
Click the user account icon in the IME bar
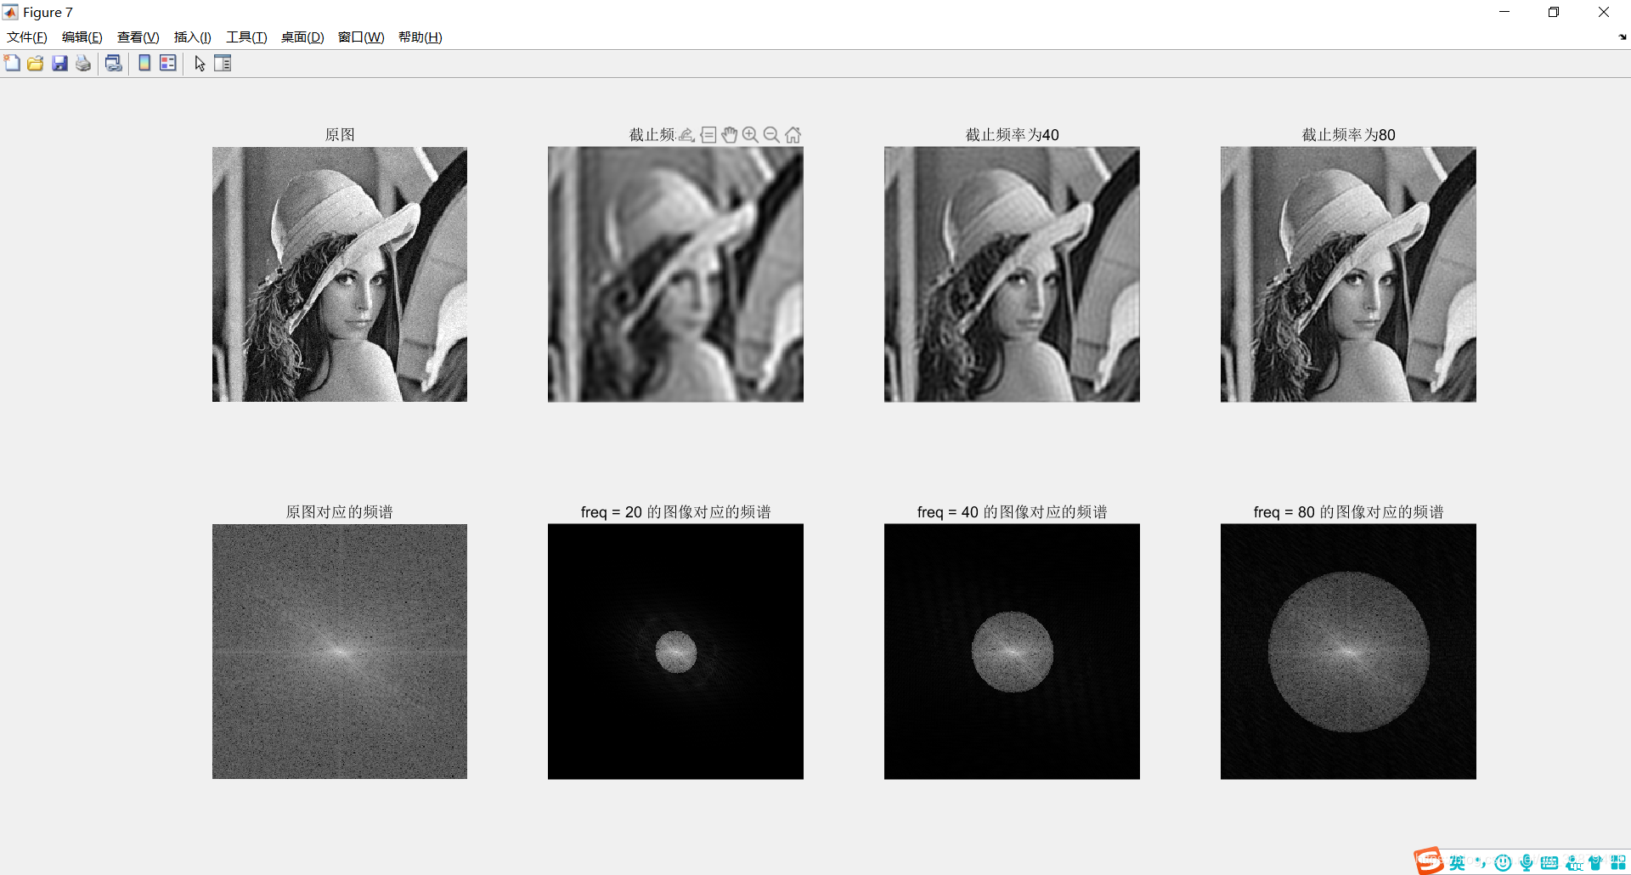(1573, 862)
